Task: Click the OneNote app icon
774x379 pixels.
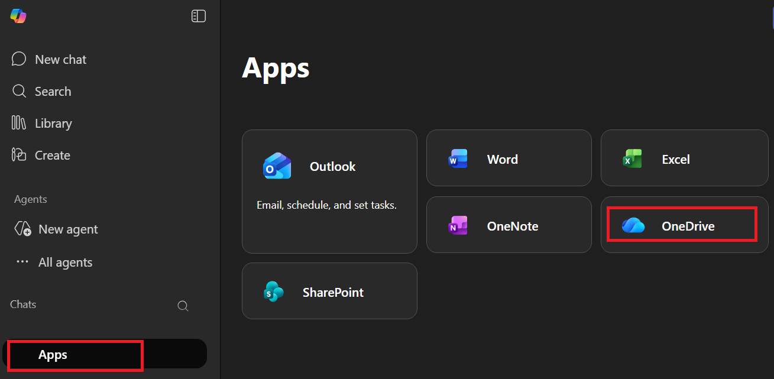Action: pos(458,225)
